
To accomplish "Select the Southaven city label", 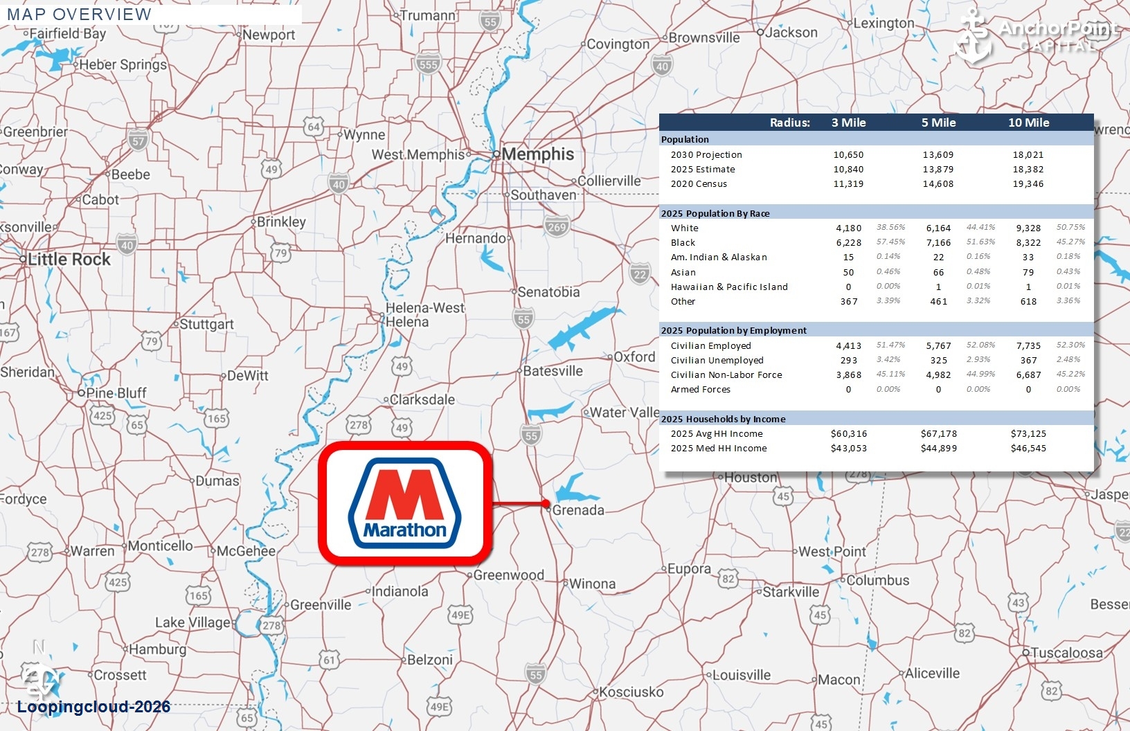I will tap(544, 195).
